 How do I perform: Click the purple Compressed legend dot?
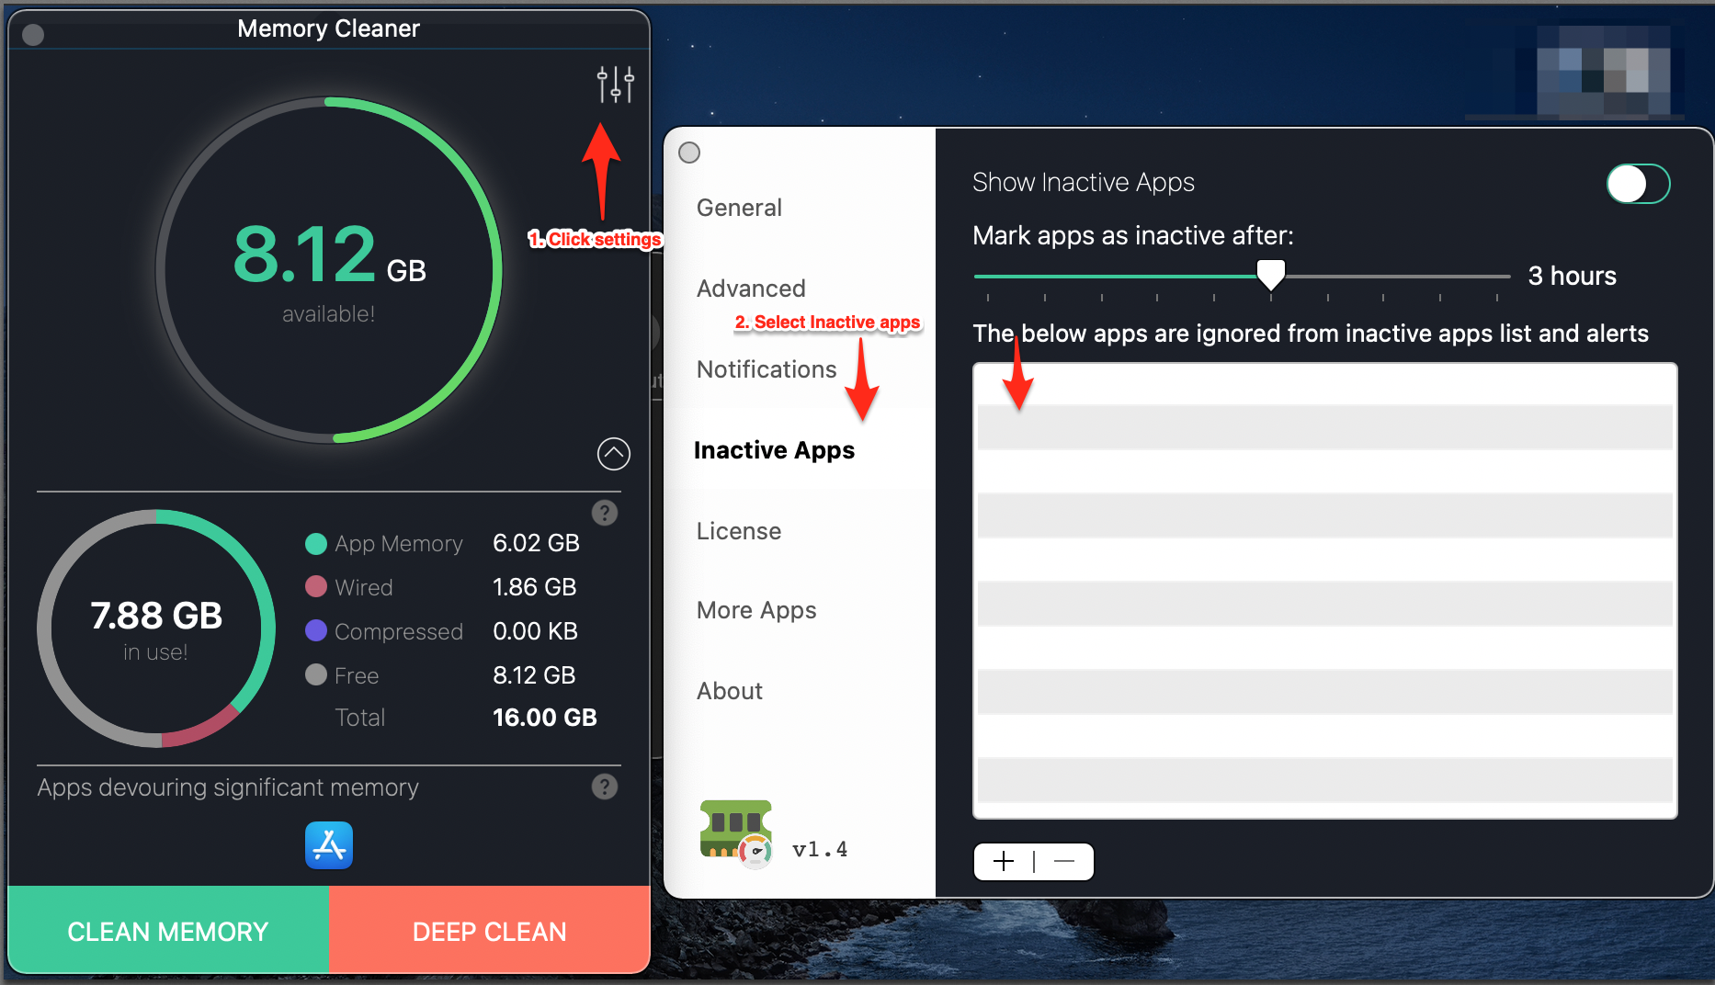pyautogui.click(x=315, y=630)
